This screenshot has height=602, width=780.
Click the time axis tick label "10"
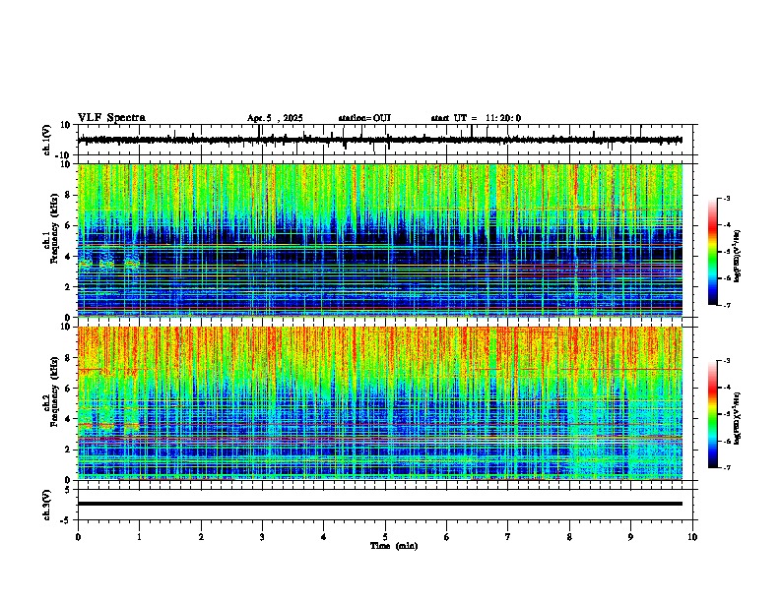pos(692,537)
